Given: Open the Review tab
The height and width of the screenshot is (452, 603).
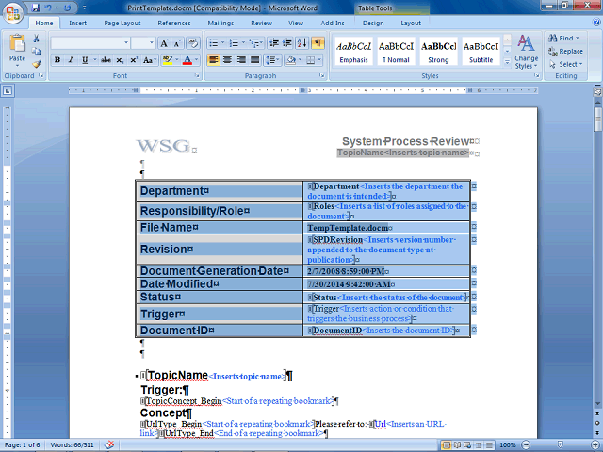Looking at the screenshot, I should 262,23.
